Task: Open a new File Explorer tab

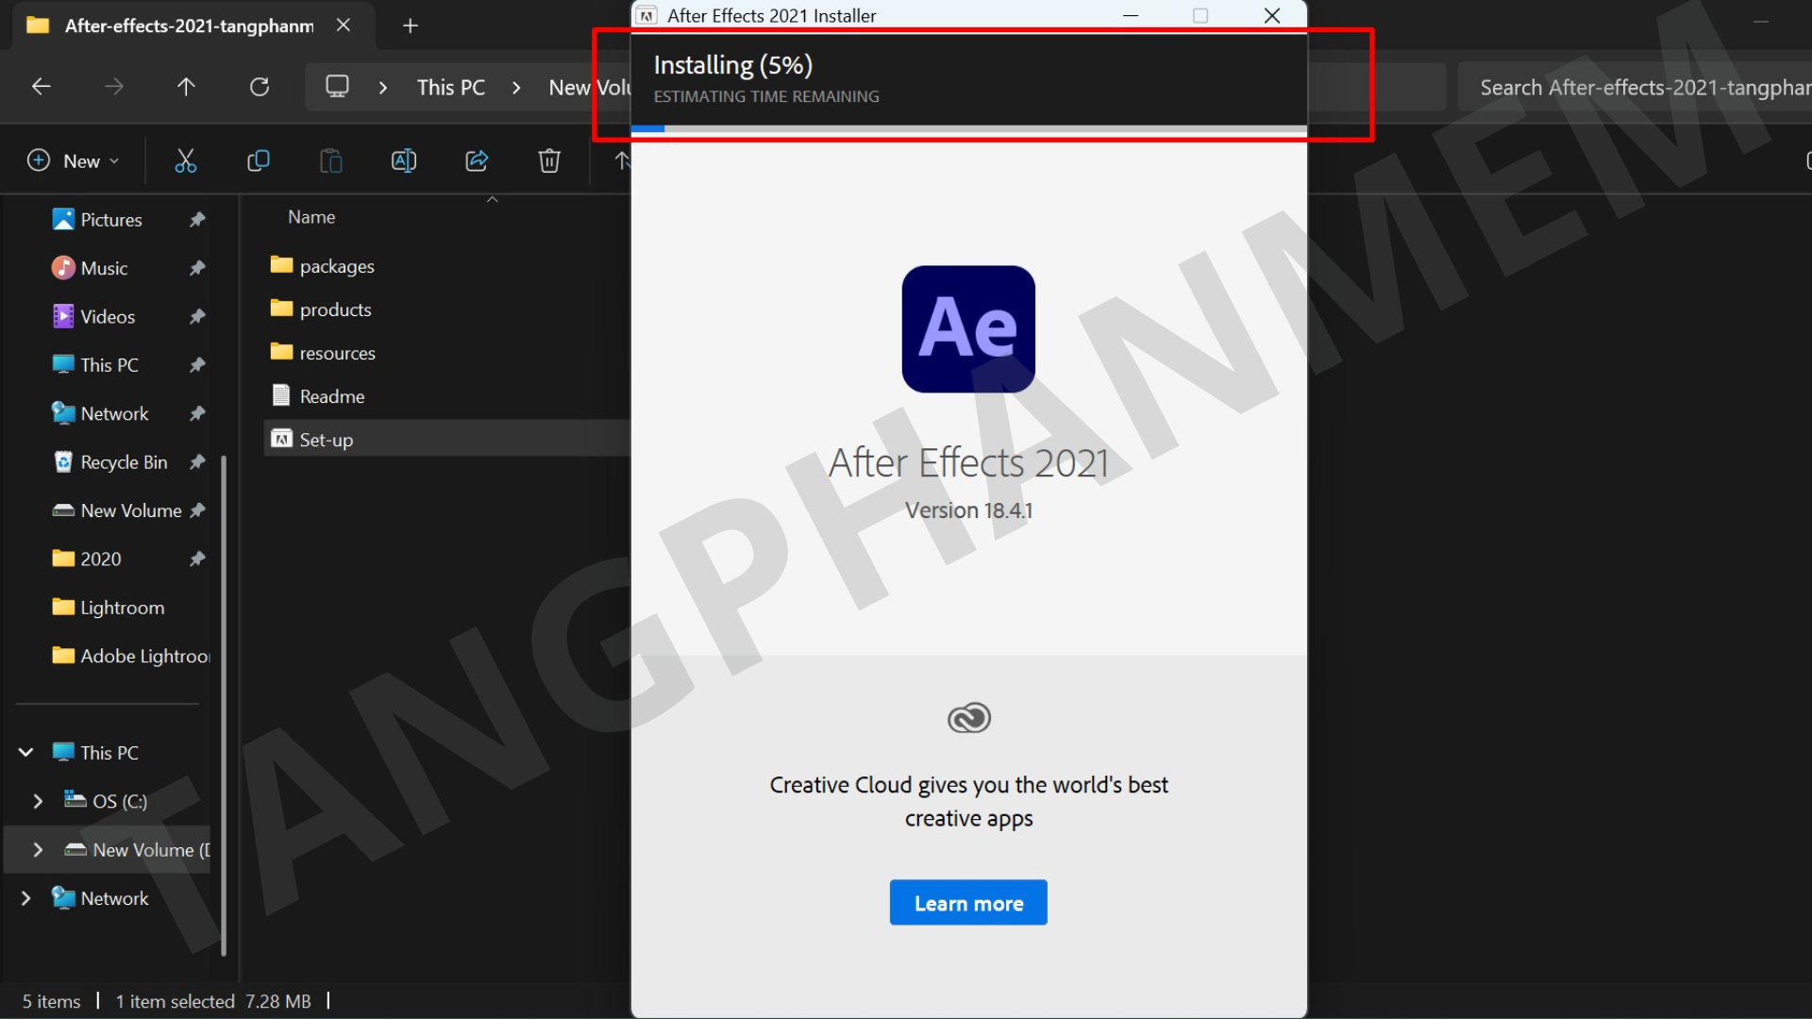Action: coord(410,25)
